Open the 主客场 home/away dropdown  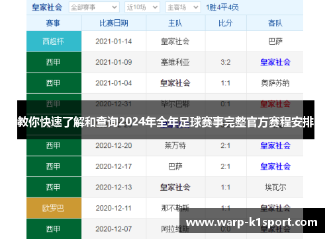[183, 7]
